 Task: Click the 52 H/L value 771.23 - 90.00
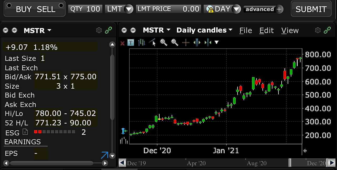tap(63, 123)
